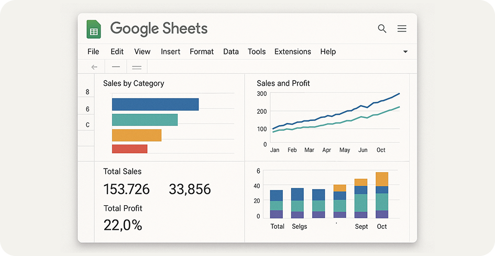Click the green Google Sheets logo icon
Viewport: 495px width, 256px height.
[94, 29]
